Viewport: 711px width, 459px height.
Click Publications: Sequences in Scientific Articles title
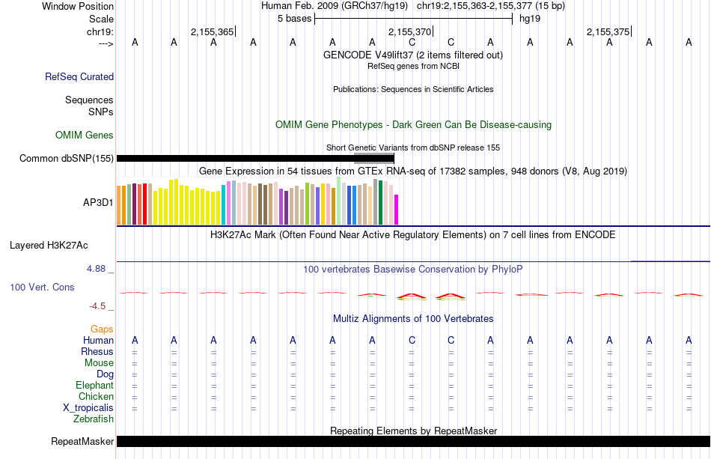pos(413,89)
